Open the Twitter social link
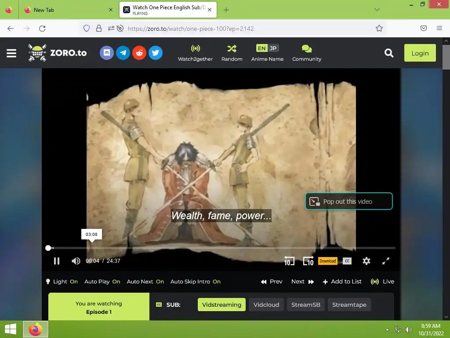This screenshot has width=450, height=338. (156, 53)
